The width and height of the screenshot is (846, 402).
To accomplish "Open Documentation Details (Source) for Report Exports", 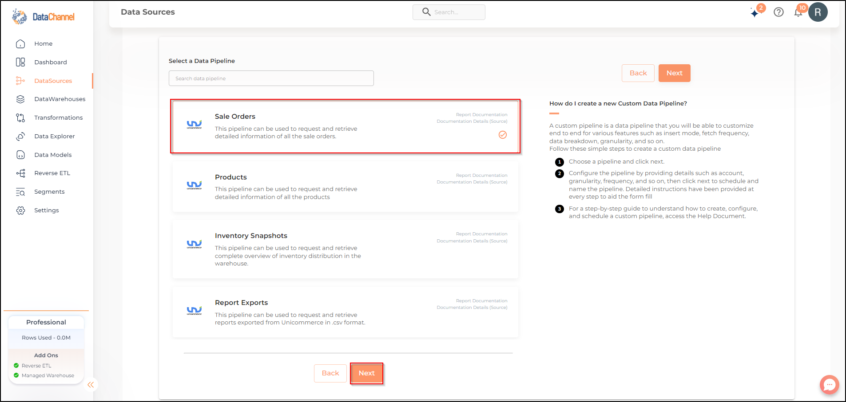I will coord(472,308).
